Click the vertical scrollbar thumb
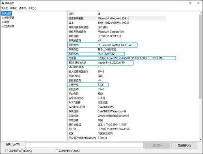Viewport: 203px width, 154px height. (x=201, y=57)
